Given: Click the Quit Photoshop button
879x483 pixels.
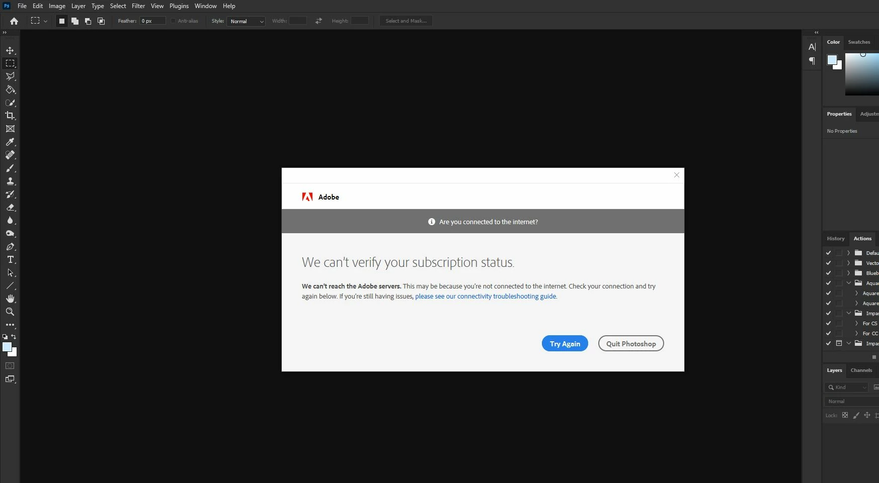Looking at the screenshot, I should click(x=631, y=344).
